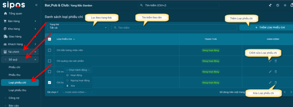Check the Chi tiền lương nhân viên row

(x=50, y=50)
